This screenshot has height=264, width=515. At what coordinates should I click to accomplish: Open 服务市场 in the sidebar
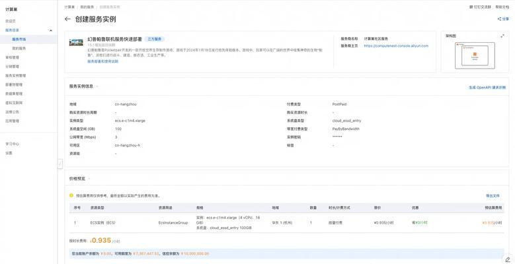[x=19, y=40]
